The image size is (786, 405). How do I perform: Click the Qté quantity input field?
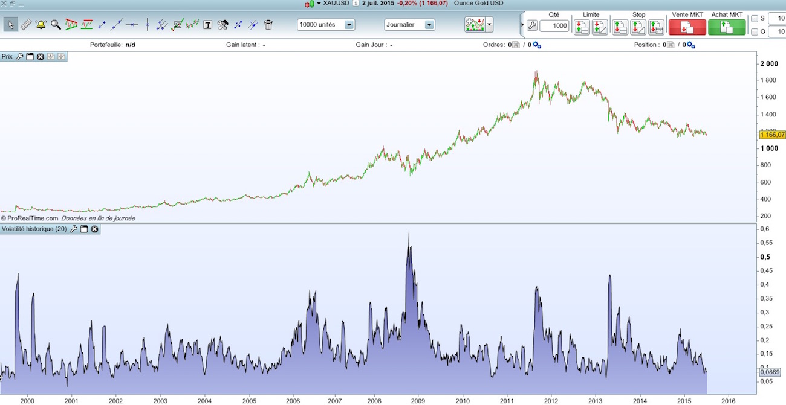(x=554, y=26)
